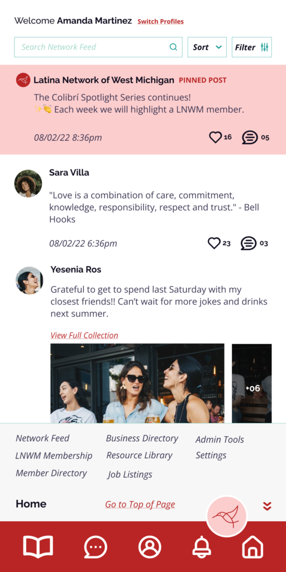Open the Sort dropdown

(x=207, y=47)
